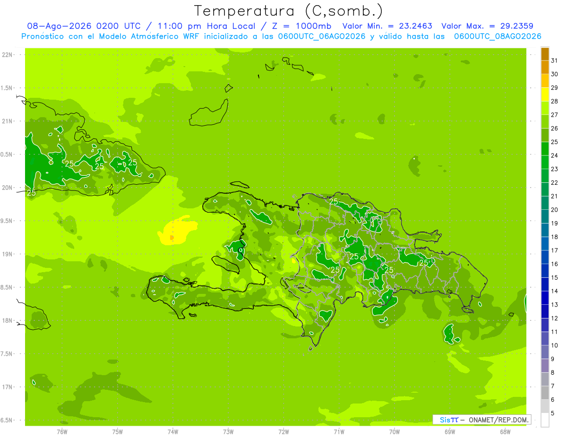Click the legend value 10

554,345
